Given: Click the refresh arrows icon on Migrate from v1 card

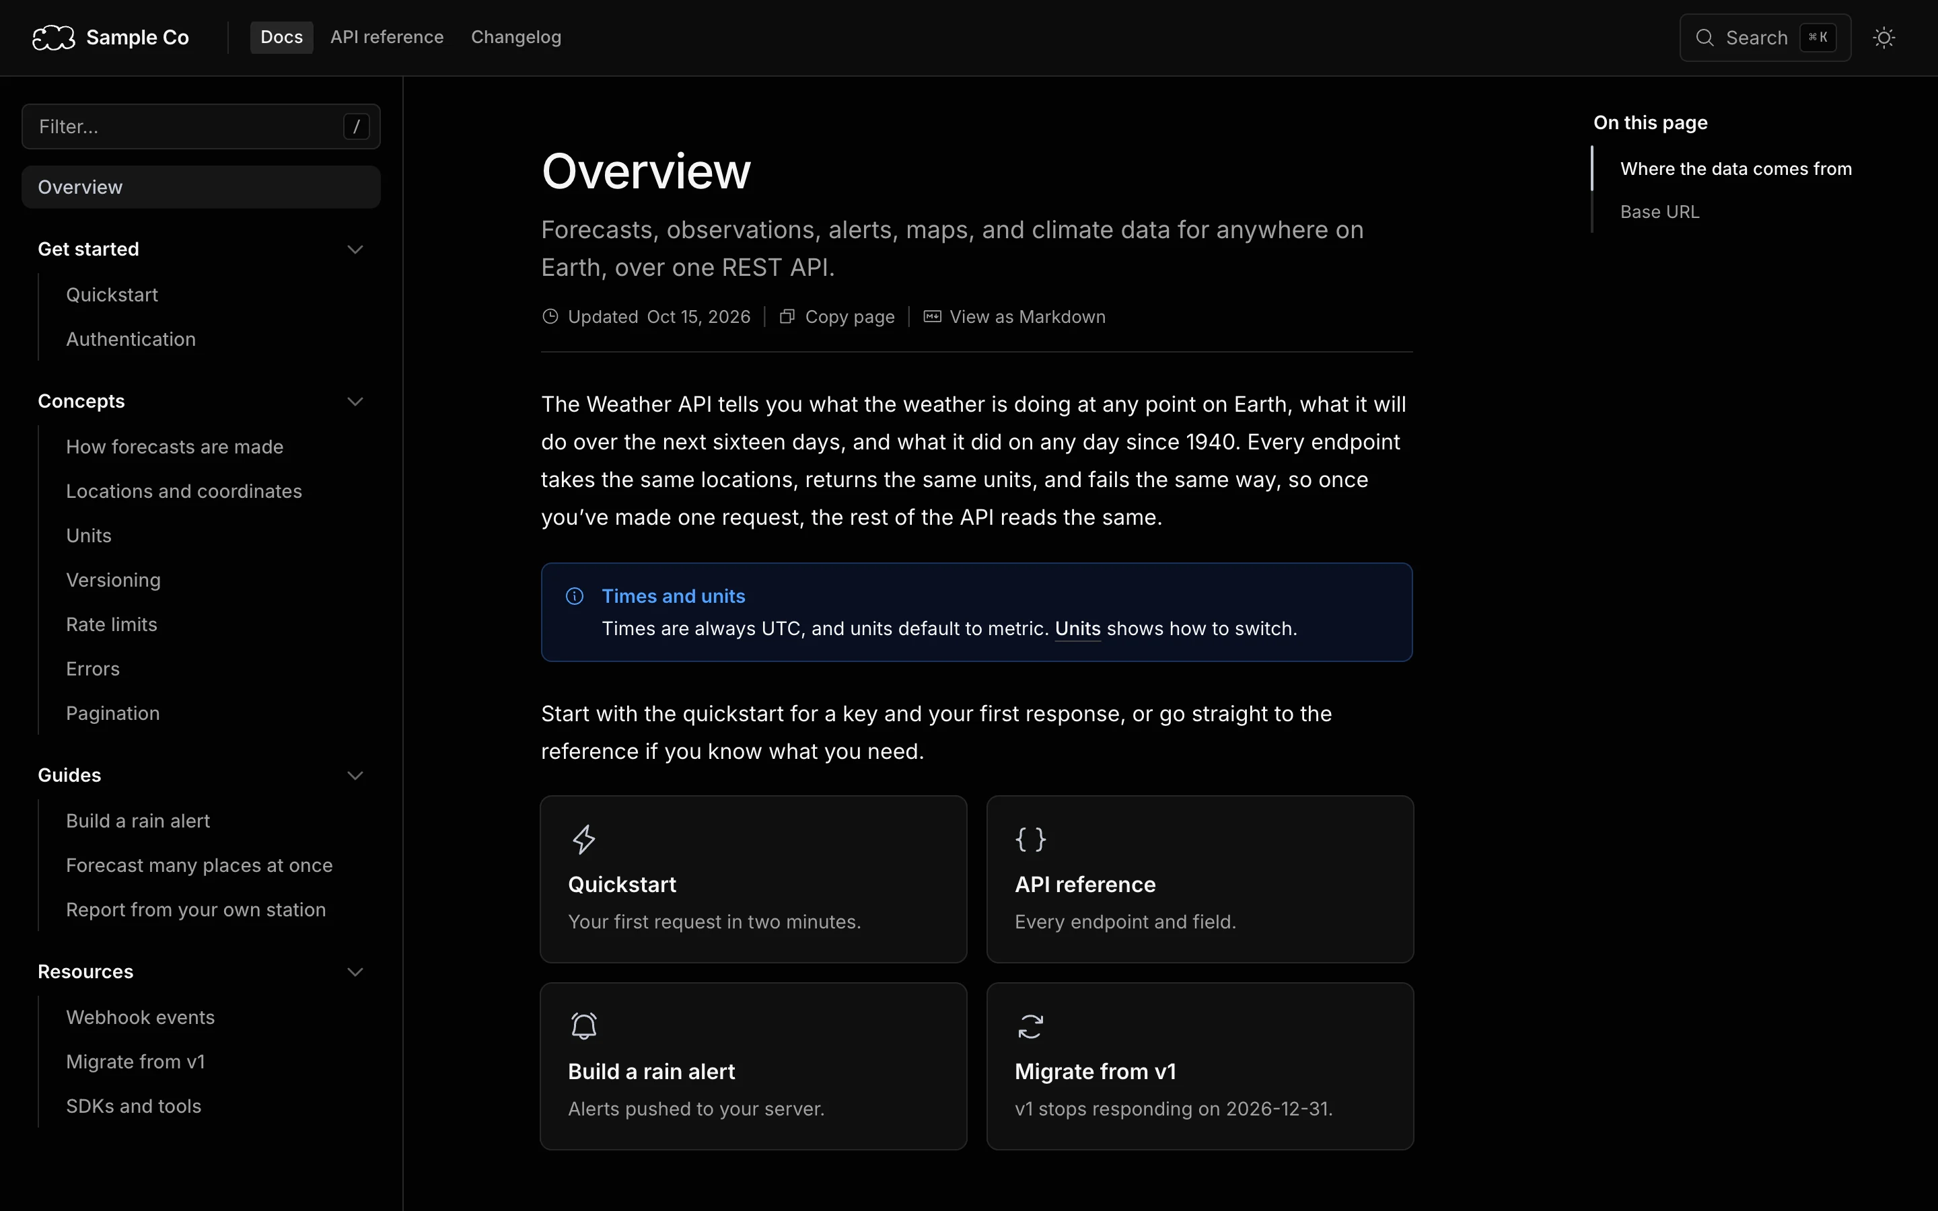Looking at the screenshot, I should coord(1030,1026).
